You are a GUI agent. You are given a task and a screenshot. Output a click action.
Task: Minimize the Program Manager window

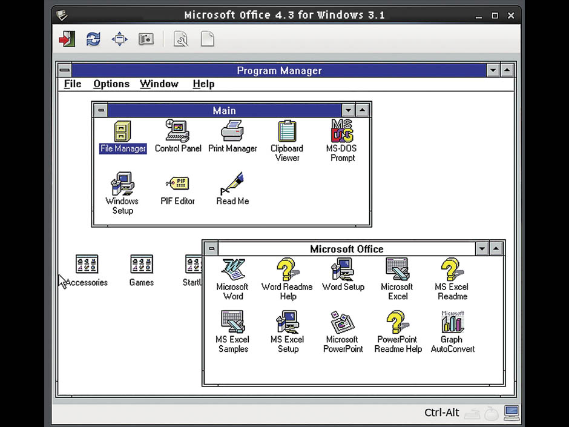click(x=493, y=70)
